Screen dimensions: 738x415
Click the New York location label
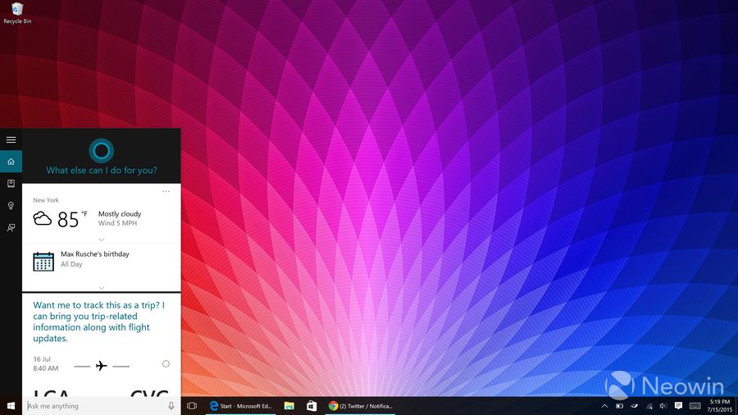(46, 200)
